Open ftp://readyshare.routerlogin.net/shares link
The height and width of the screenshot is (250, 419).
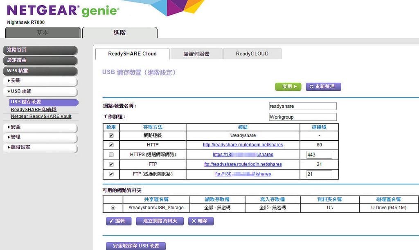pos(243,164)
